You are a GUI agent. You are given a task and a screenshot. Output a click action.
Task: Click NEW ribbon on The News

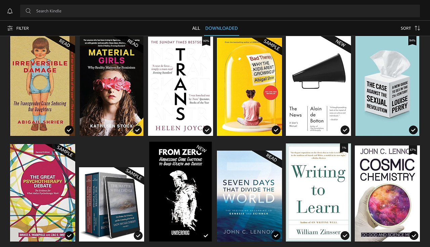click(341, 44)
